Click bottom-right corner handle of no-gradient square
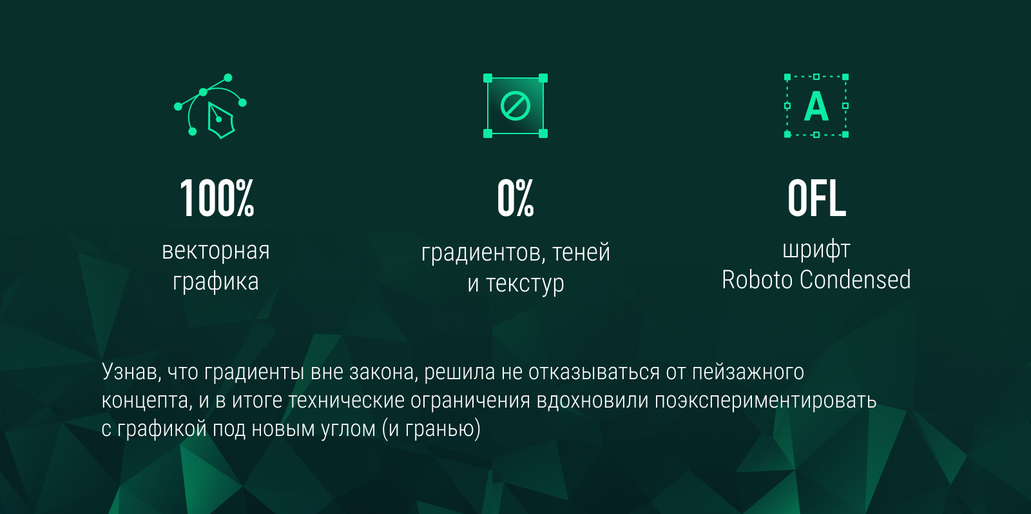 click(543, 133)
